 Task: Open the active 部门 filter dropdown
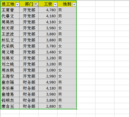point(36,5)
